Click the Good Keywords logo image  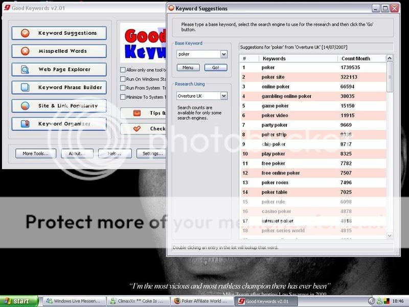(x=143, y=43)
